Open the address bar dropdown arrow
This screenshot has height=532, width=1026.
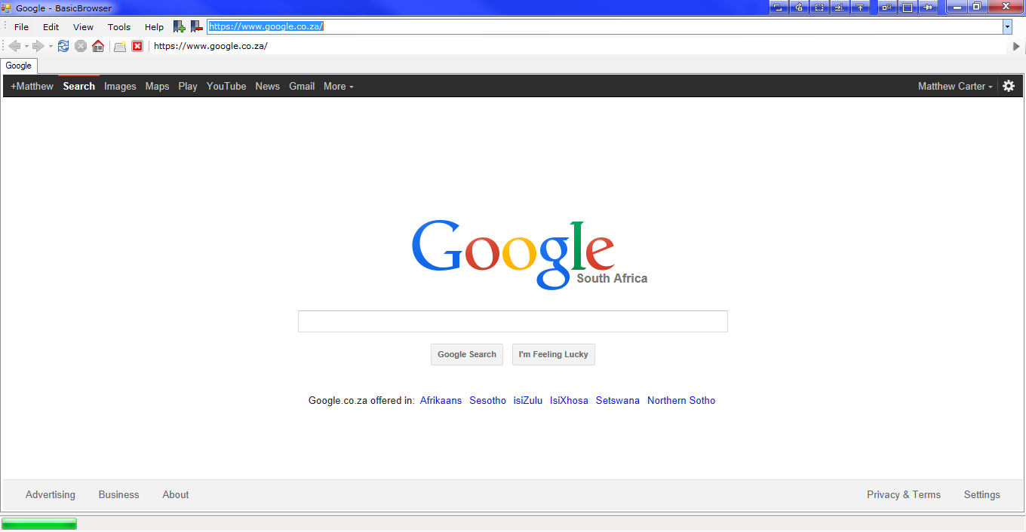pos(1009,26)
